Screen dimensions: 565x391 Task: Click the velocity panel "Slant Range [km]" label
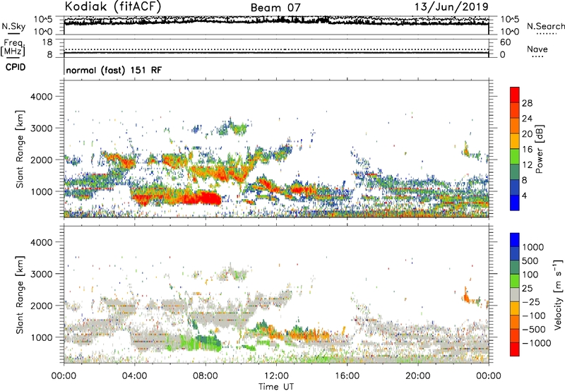(x=20, y=295)
